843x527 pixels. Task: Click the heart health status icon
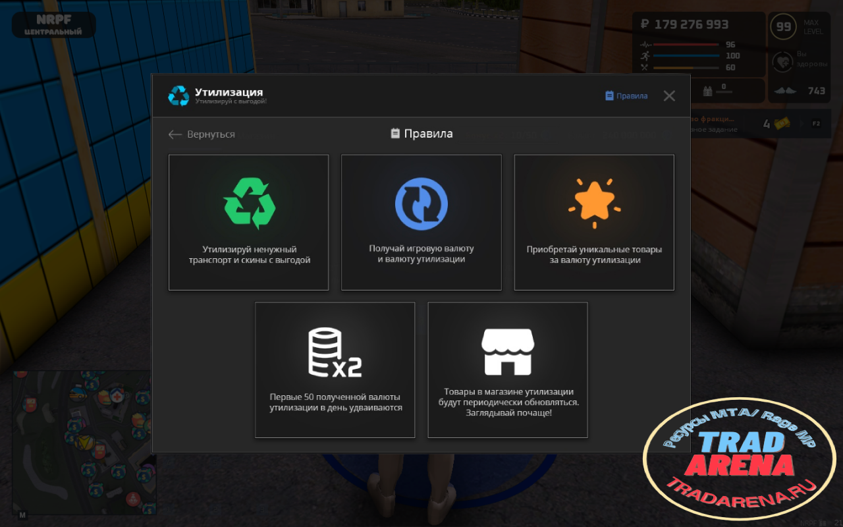tap(783, 62)
